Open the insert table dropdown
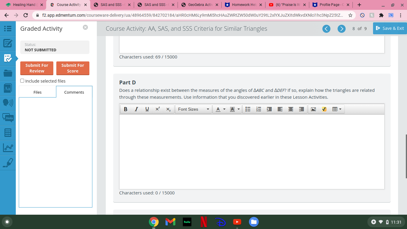This screenshot has width=407, height=229. [x=340, y=109]
